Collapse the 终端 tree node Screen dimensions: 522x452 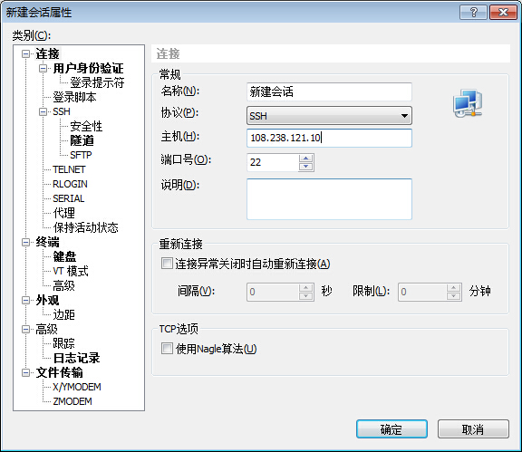25,242
